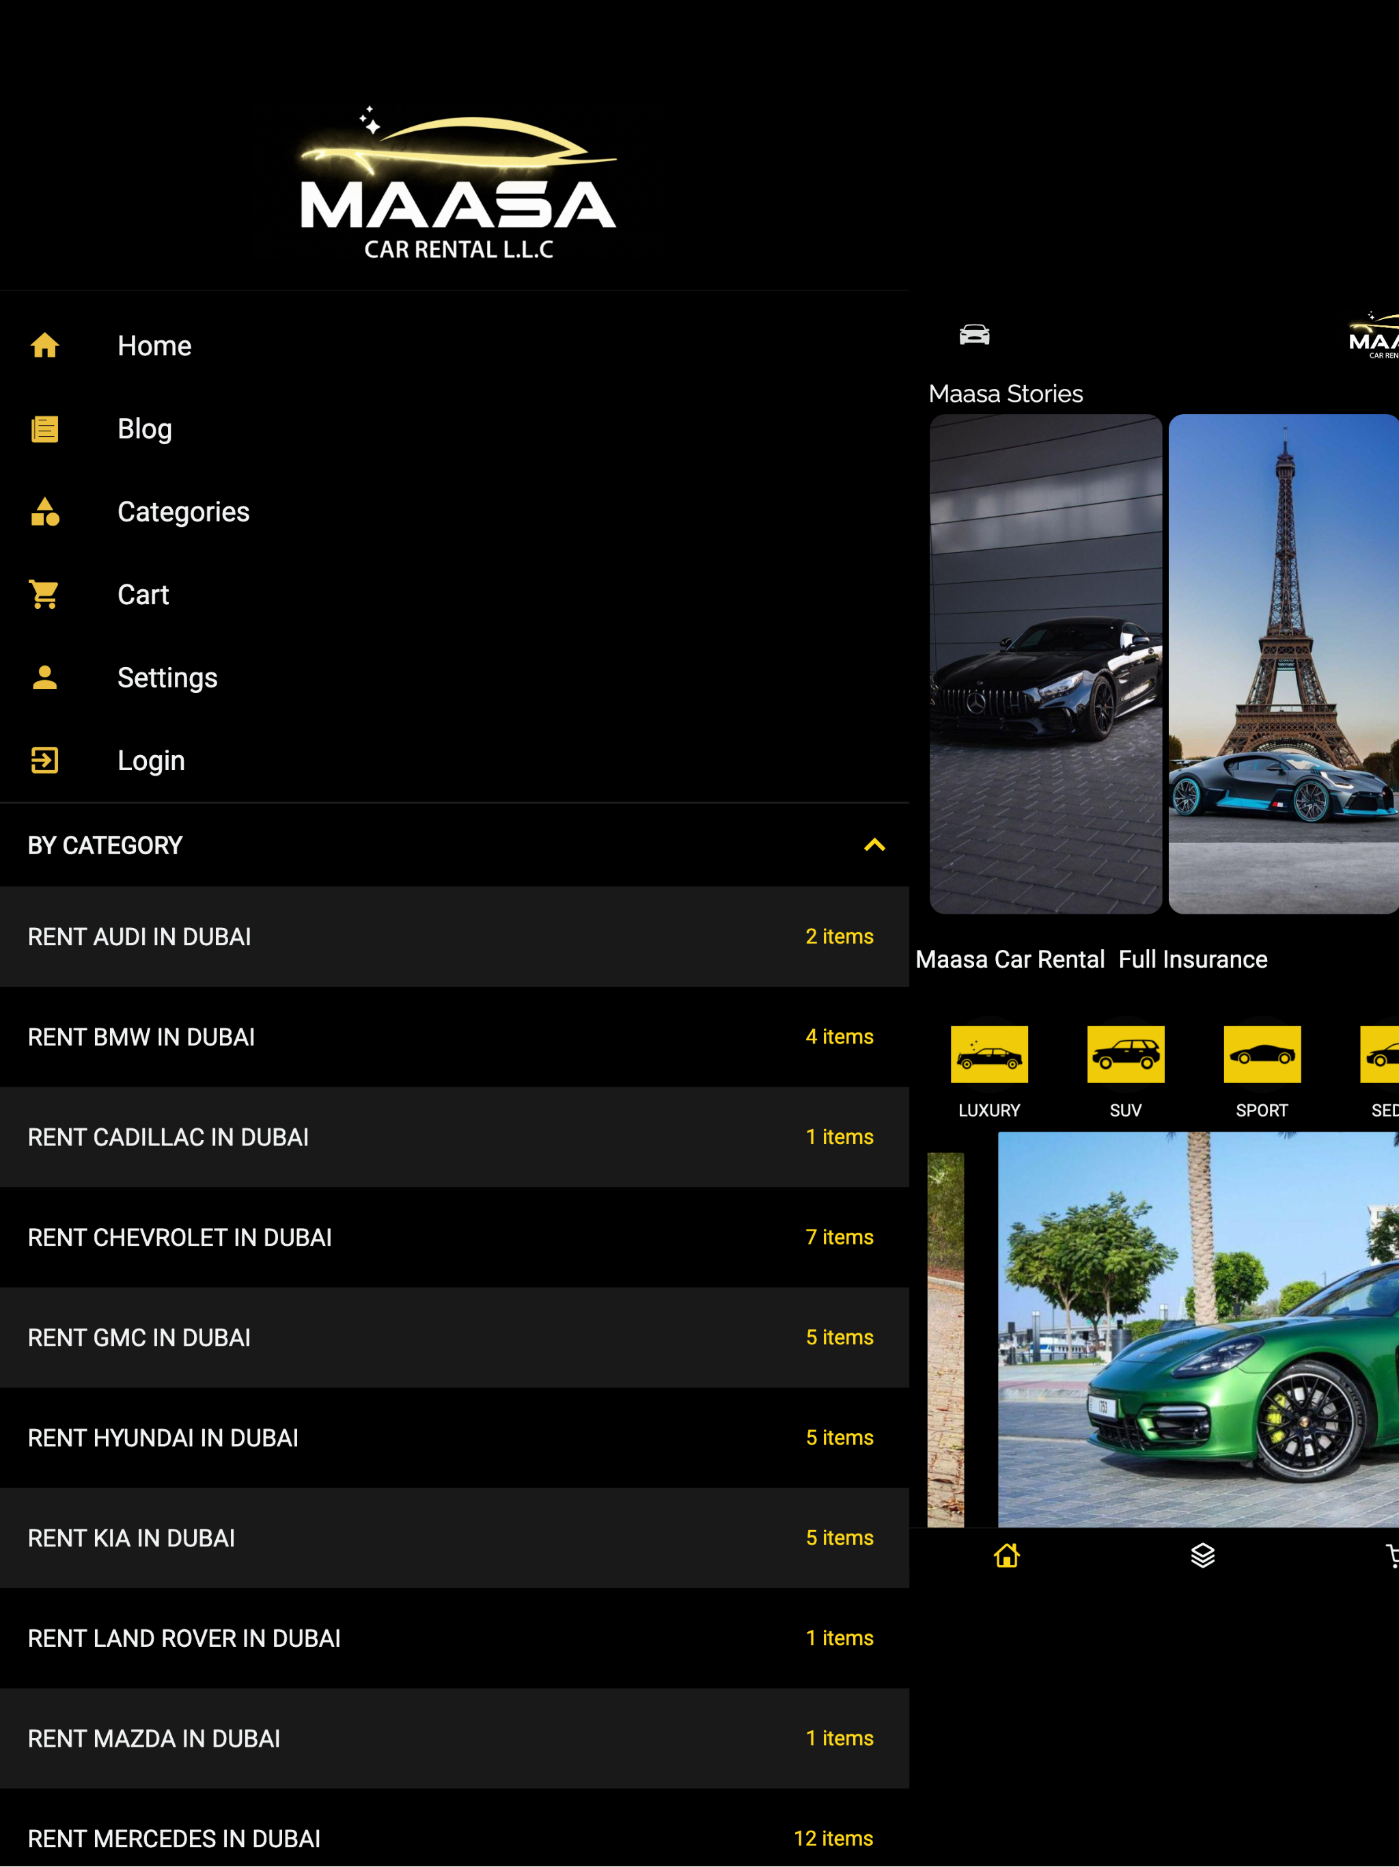The width and height of the screenshot is (1399, 1867).
Task: Open RENT AUDI IN DUBAI category
Action: click(454, 936)
